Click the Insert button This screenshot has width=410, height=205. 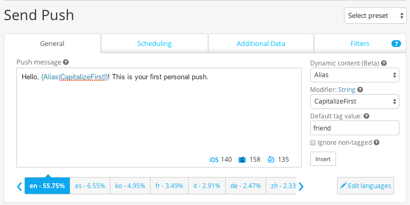(323, 159)
